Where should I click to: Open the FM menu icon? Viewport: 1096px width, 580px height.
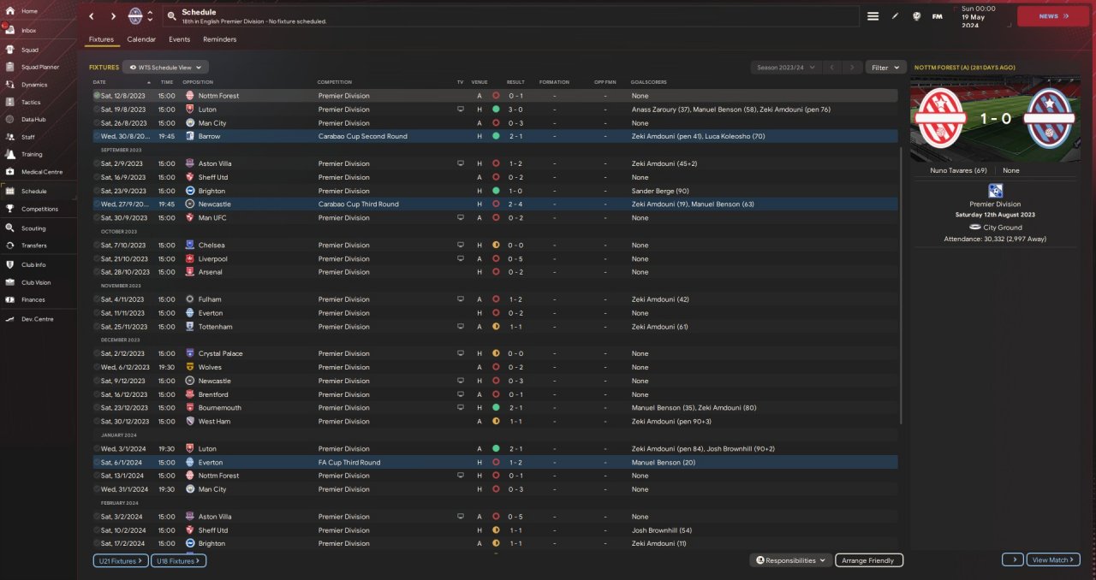[x=938, y=16]
